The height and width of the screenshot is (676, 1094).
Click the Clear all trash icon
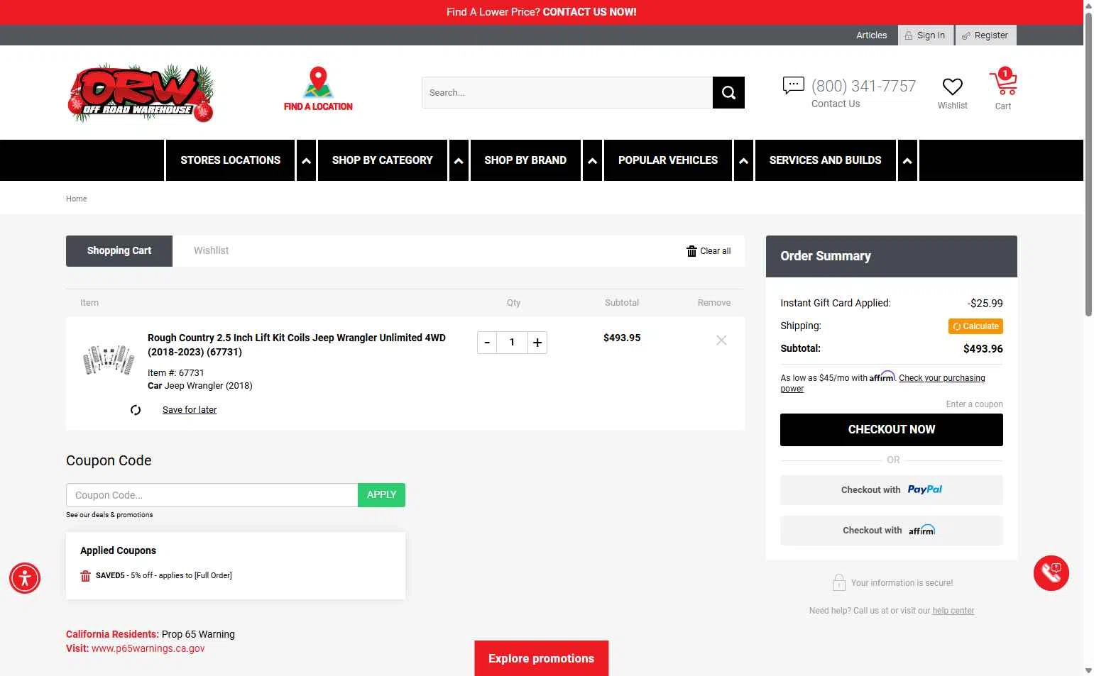691,251
